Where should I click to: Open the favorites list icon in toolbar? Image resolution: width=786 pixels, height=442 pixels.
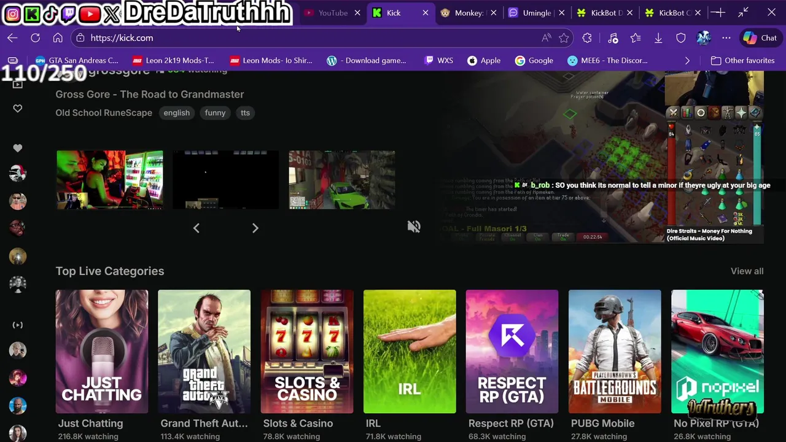tap(636, 38)
